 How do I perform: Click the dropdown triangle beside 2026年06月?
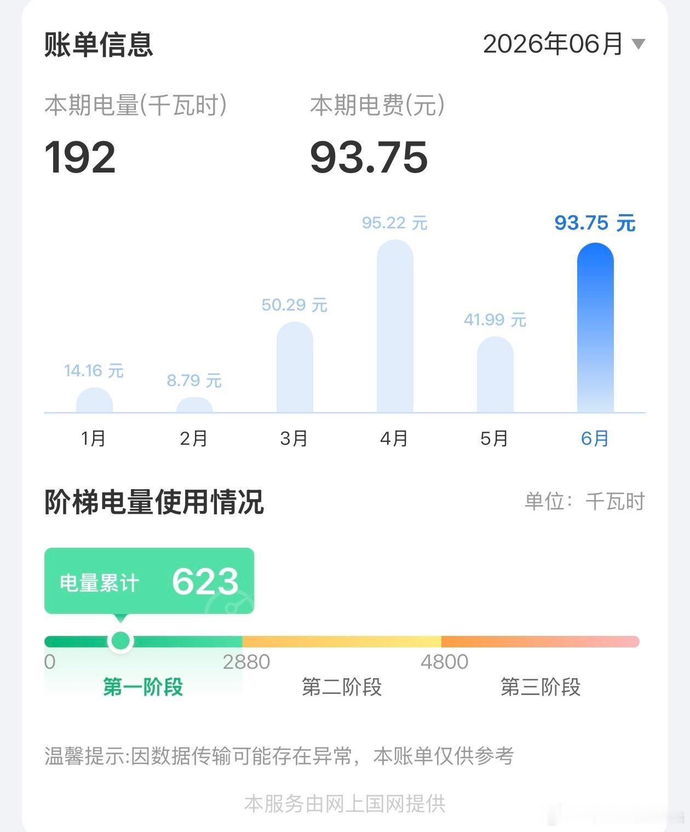coord(639,44)
